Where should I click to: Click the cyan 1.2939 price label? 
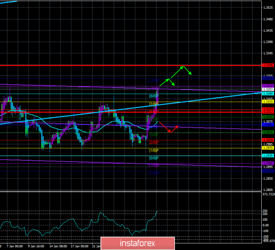[x=268, y=155]
